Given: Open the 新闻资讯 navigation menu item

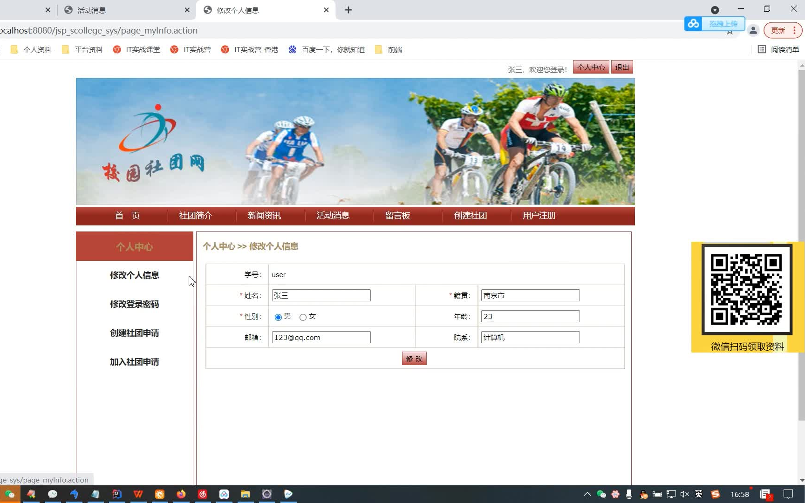Looking at the screenshot, I should tap(264, 215).
